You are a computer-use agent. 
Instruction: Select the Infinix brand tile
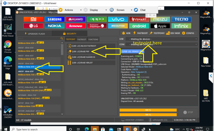tap(181, 26)
